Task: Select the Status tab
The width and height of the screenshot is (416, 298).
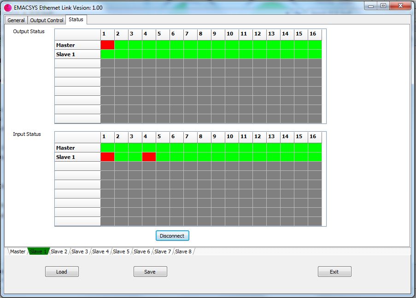Action: (x=76, y=19)
